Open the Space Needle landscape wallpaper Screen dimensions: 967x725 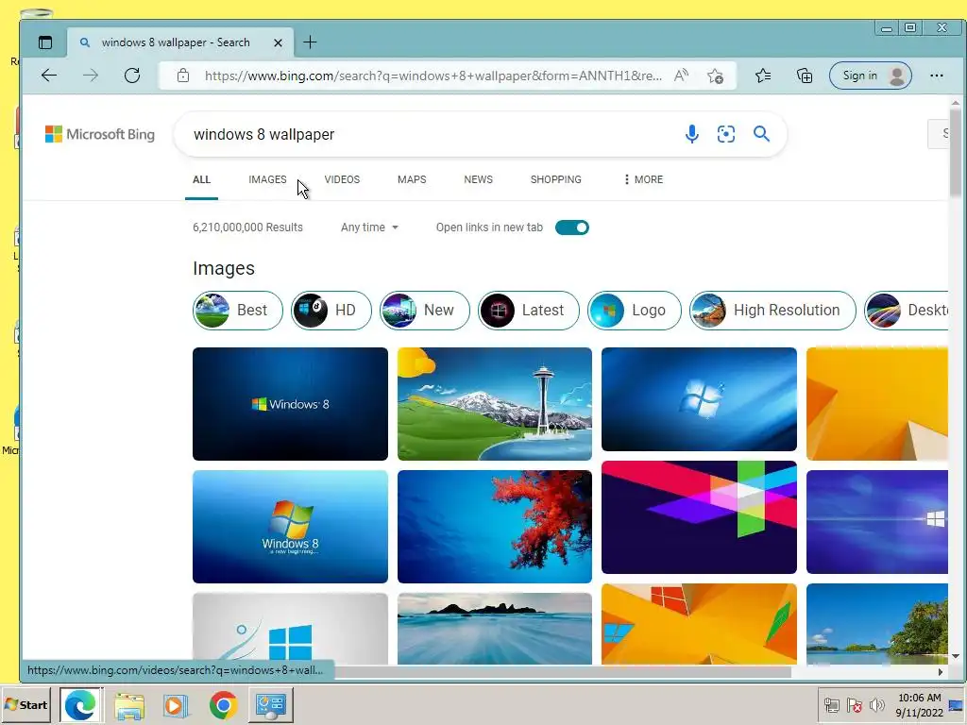point(495,404)
